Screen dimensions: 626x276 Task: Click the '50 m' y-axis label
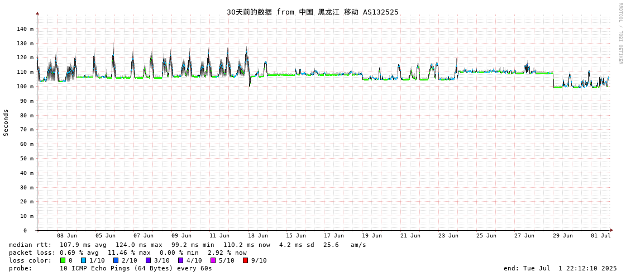point(27,158)
